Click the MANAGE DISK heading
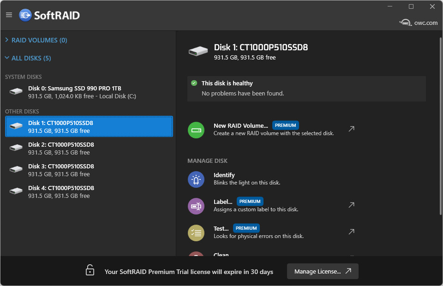The height and width of the screenshot is (286, 443). (x=207, y=161)
